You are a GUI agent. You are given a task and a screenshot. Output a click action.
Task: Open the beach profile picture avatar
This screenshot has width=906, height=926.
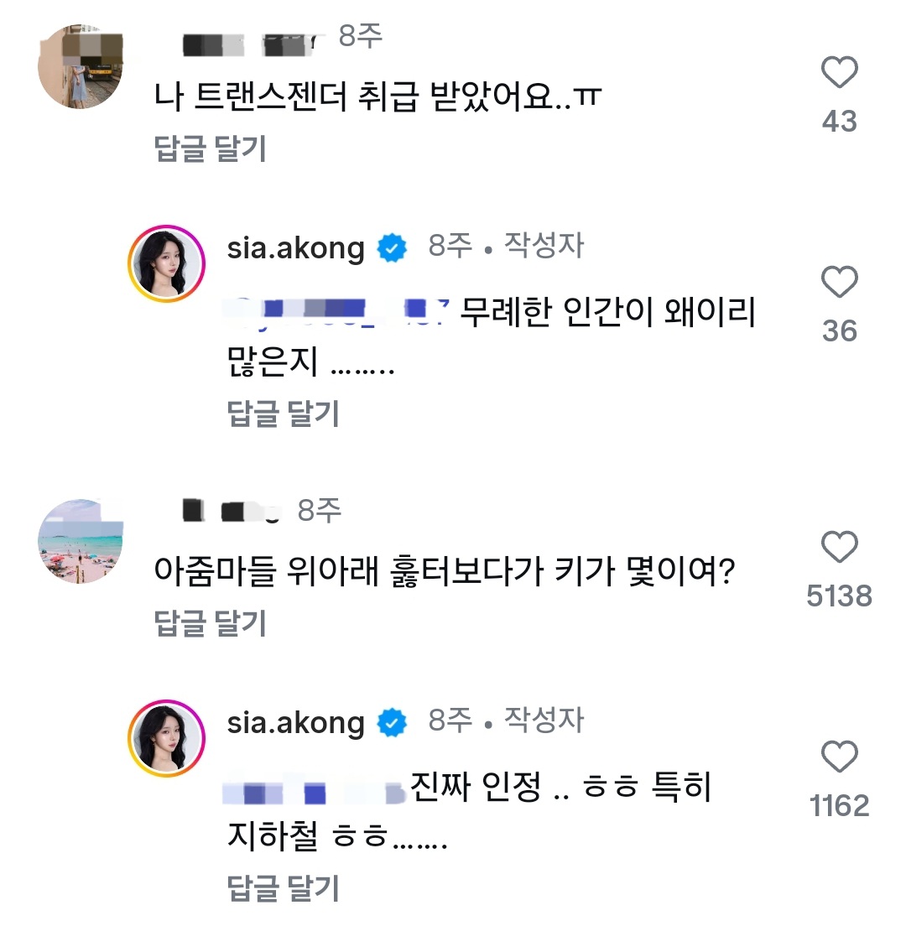(81, 541)
